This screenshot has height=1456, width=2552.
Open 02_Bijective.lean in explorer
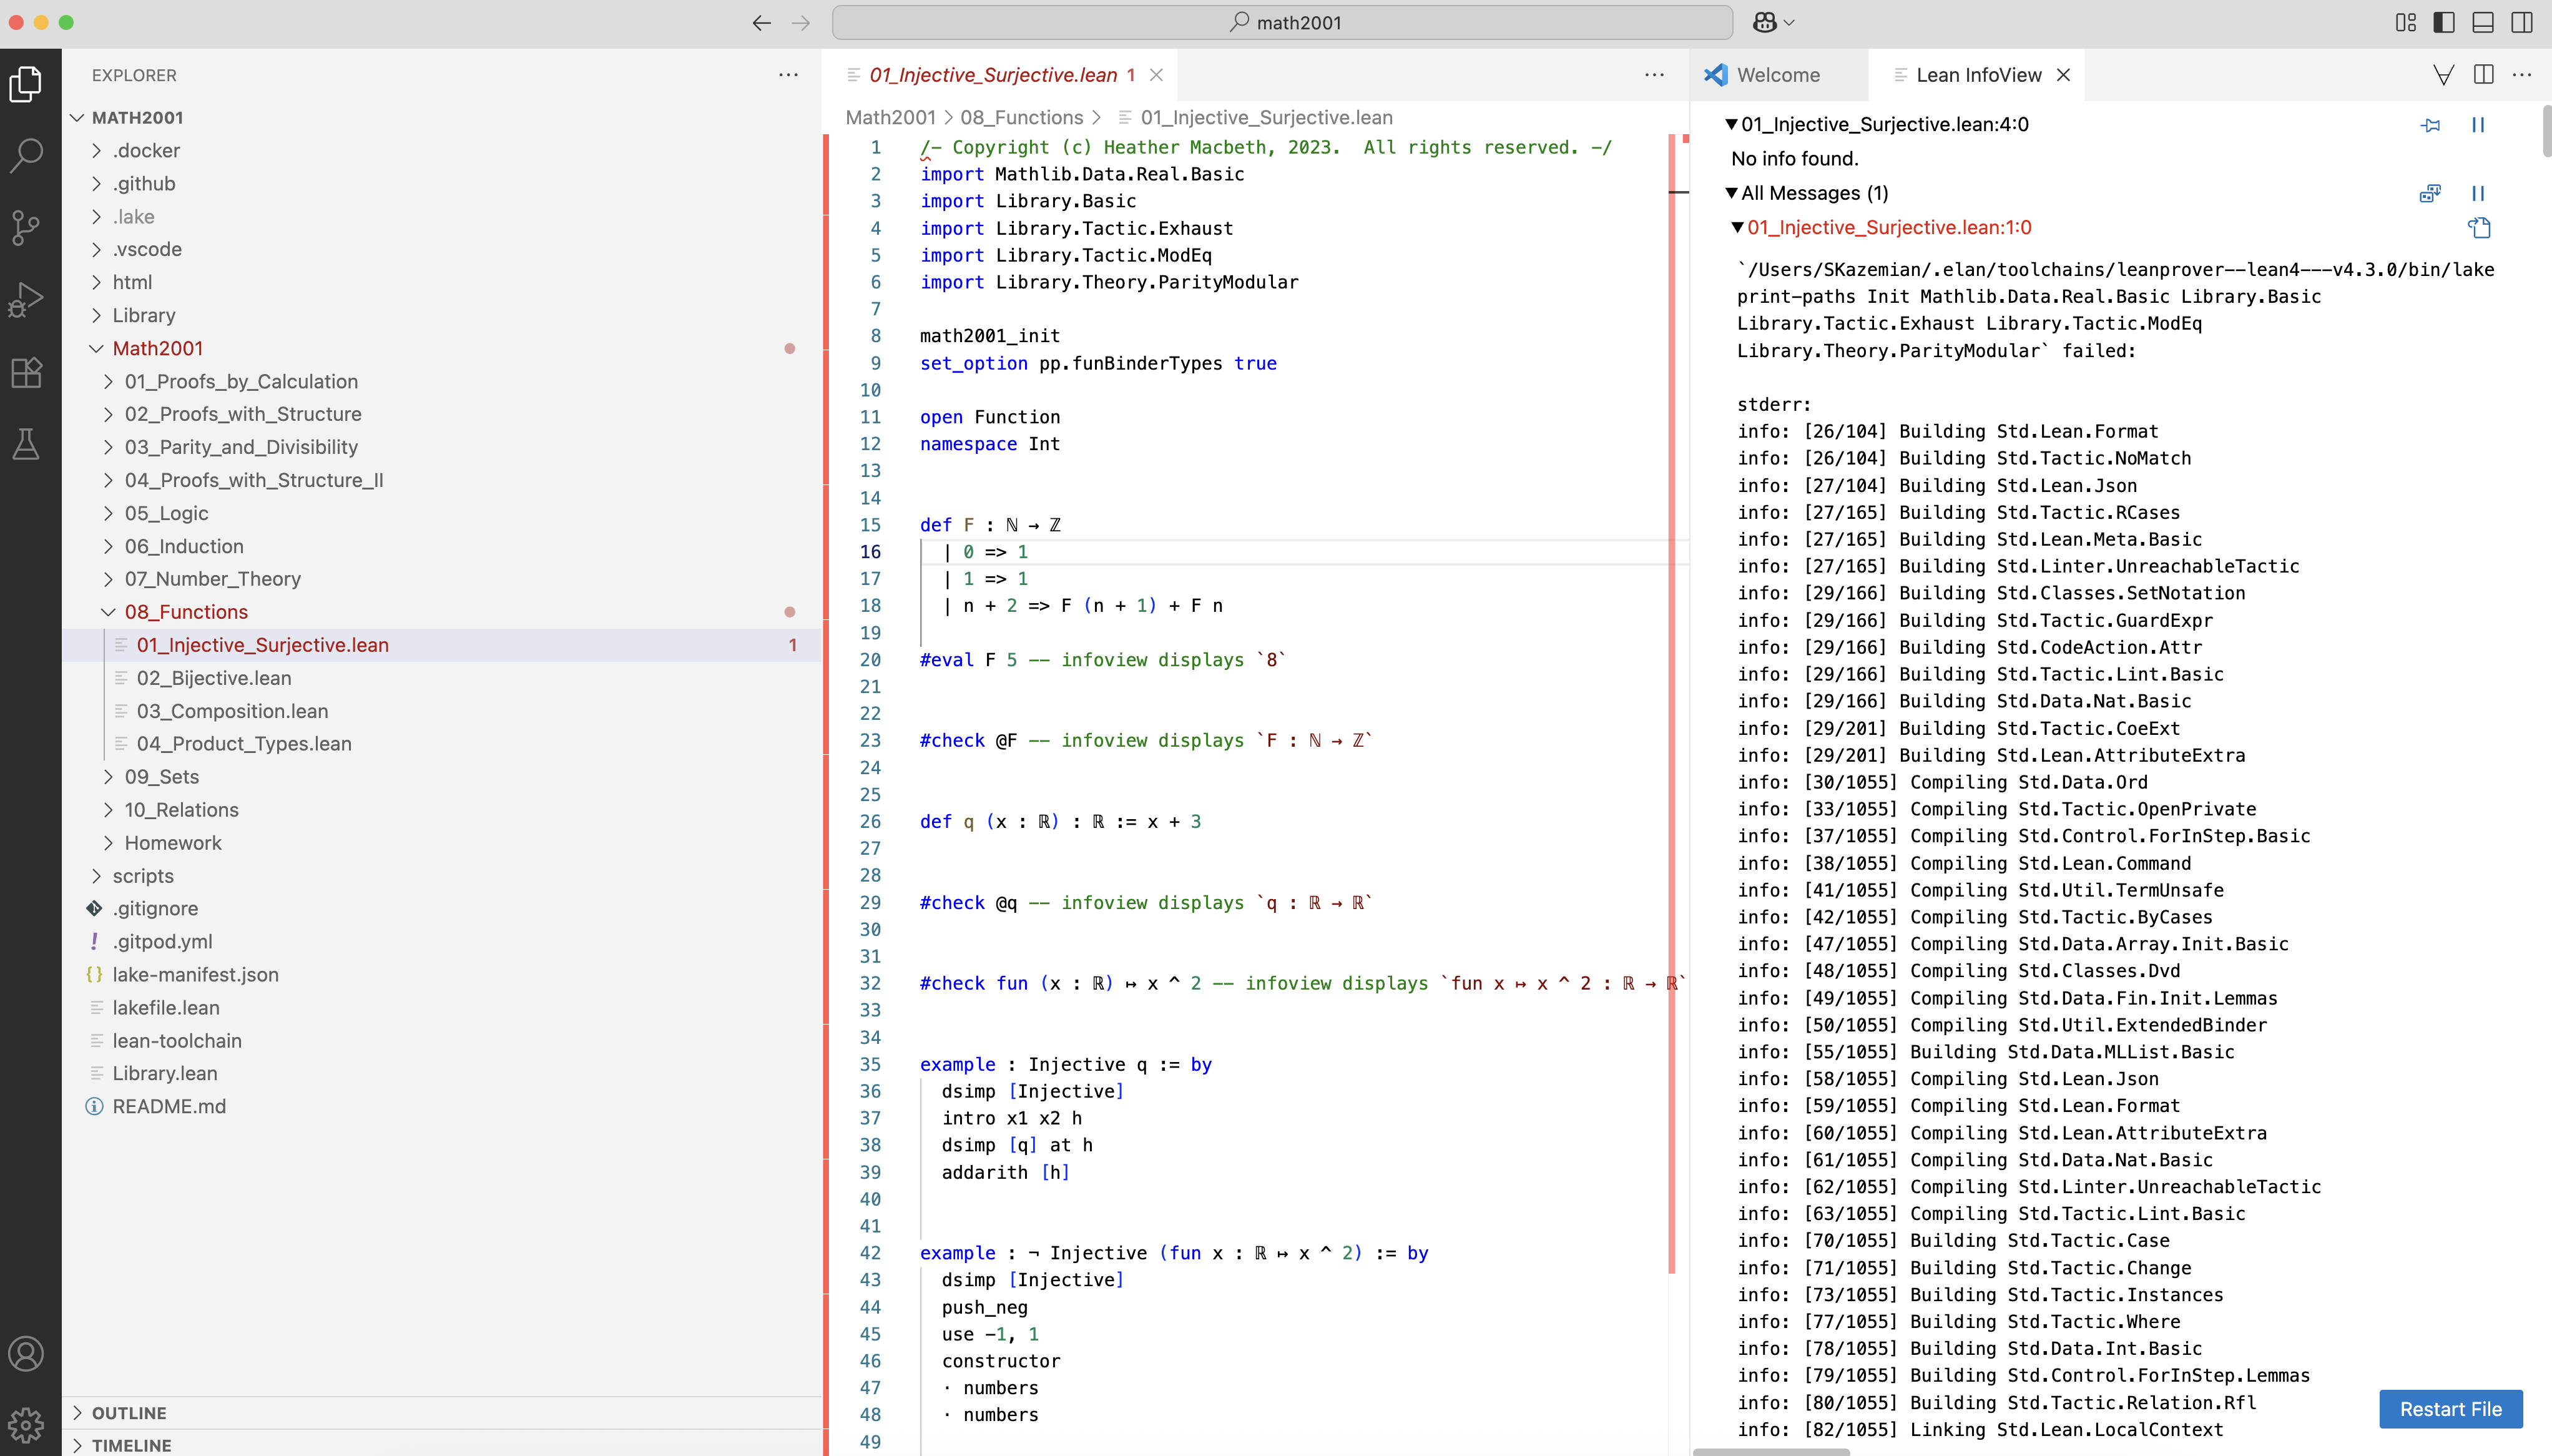[x=214, y=678]
